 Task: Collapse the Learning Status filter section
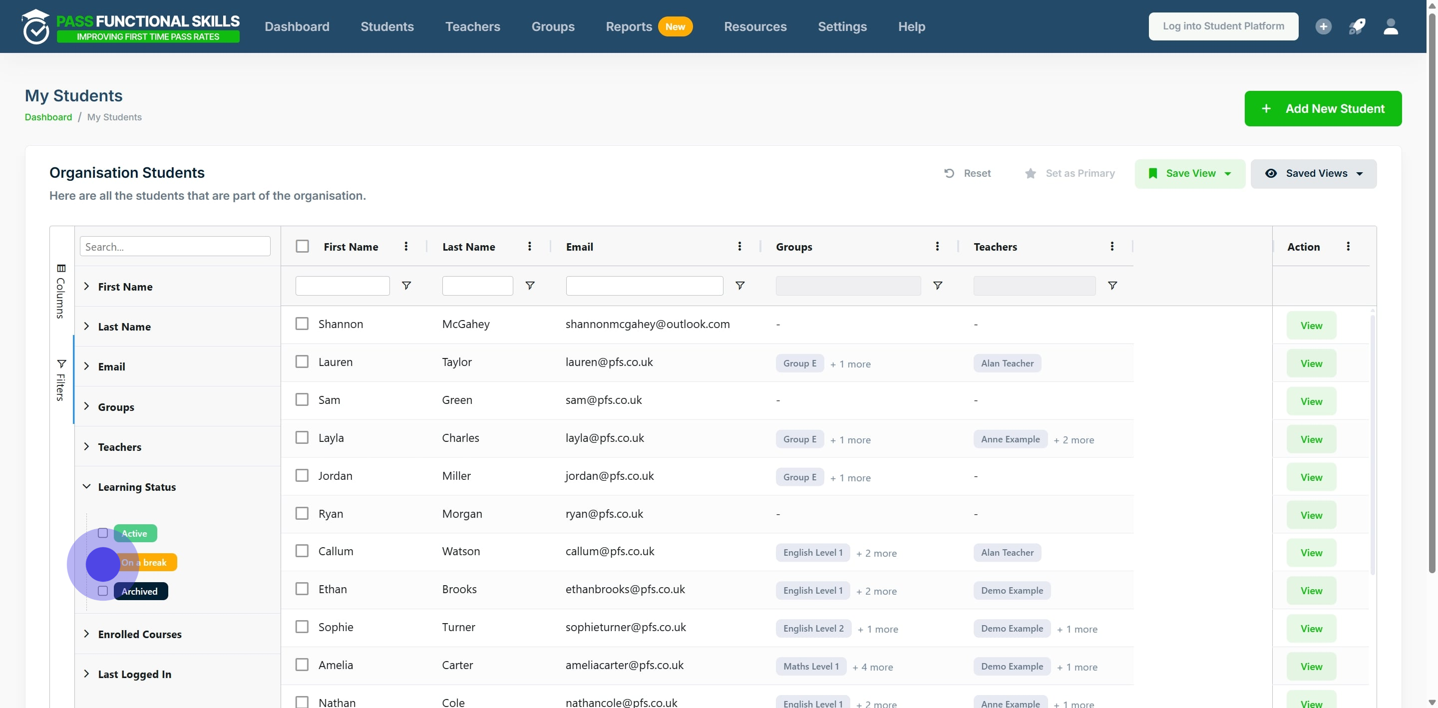tap(137, 487)
